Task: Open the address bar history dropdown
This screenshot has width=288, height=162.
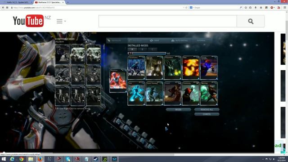Action: (184, 8)
